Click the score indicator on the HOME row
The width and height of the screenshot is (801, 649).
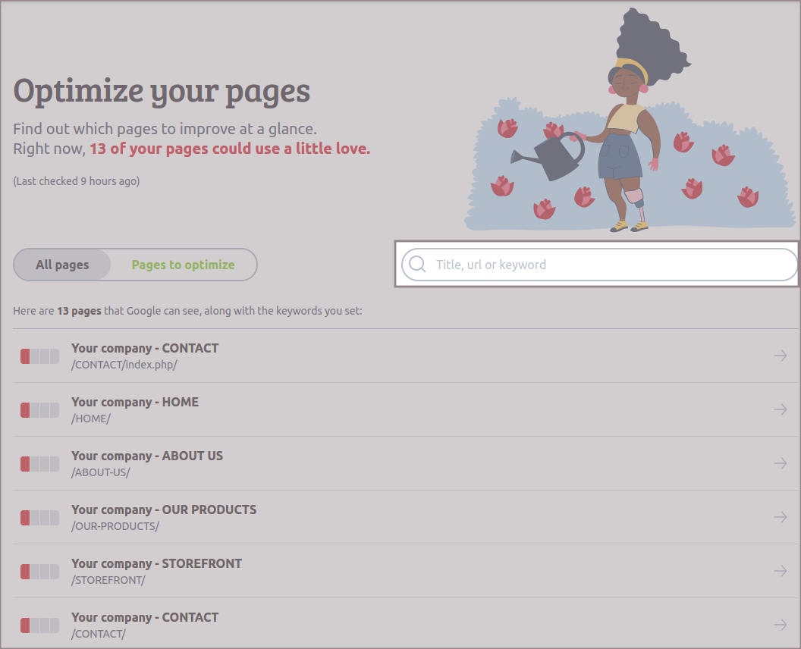(x=39, y=410)
